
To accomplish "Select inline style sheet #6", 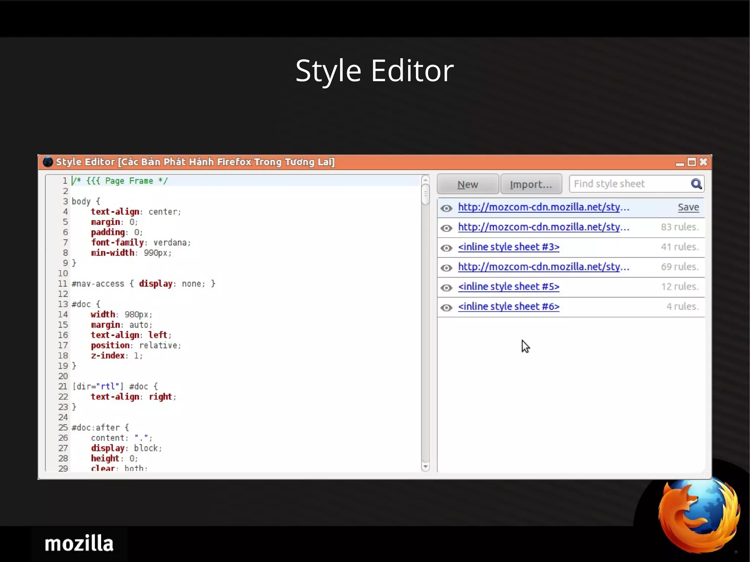I will [509, 306].
